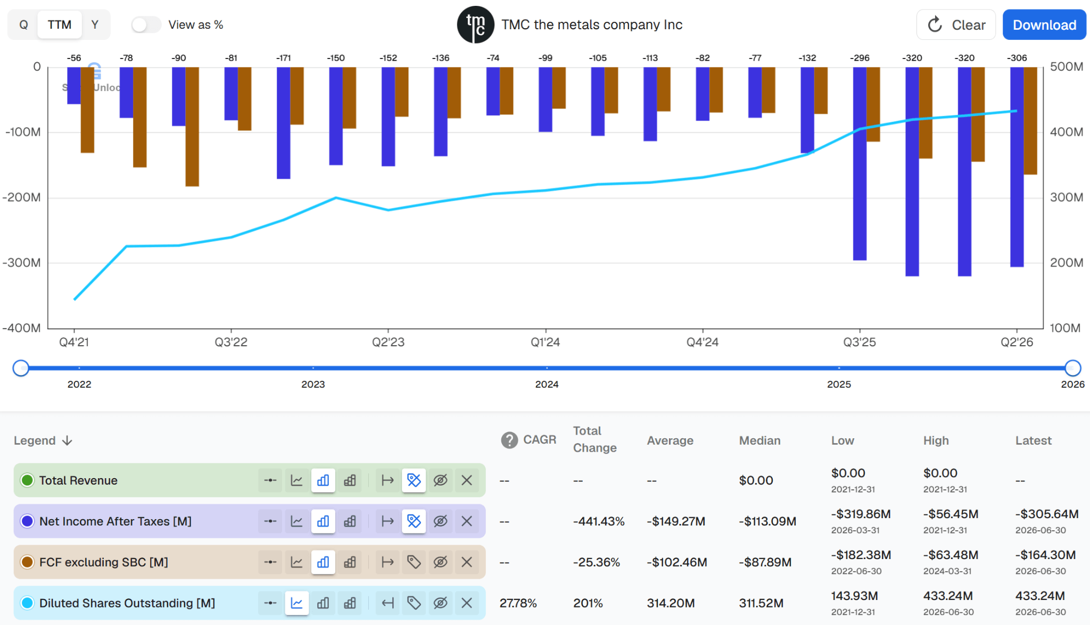The height and width of the screenshot is (625, 1090).
Task: Click the Download button
Action: [x=1044, y=24]
